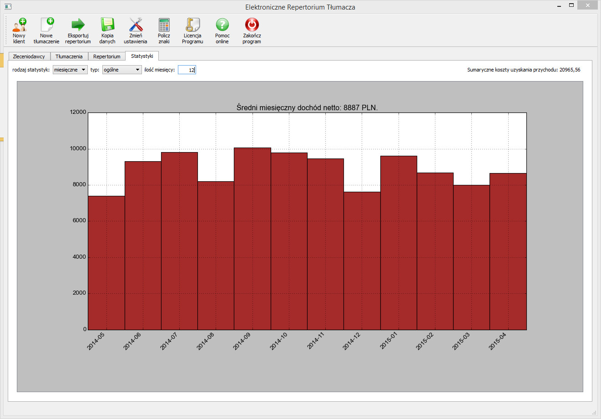The width and height of the screenshot is (601, 419).
Task: Open Licencja Programu key icon
Action: 192,25
